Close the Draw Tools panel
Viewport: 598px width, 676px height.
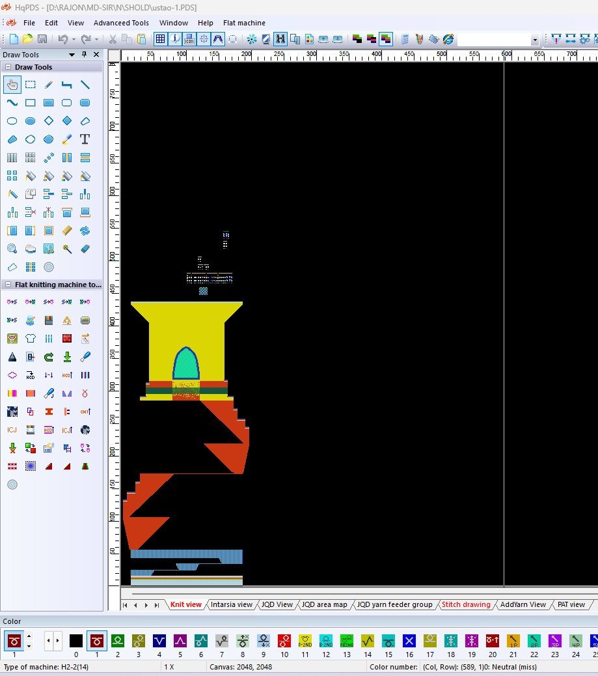pos(96,55)
